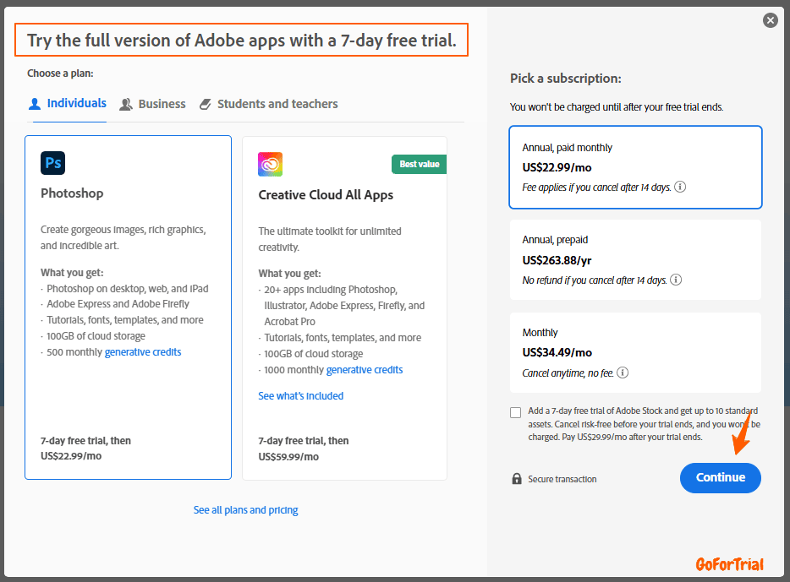Click the Photoshop Ps app icon
The image size is (790, 582).
tap(53, 163)
